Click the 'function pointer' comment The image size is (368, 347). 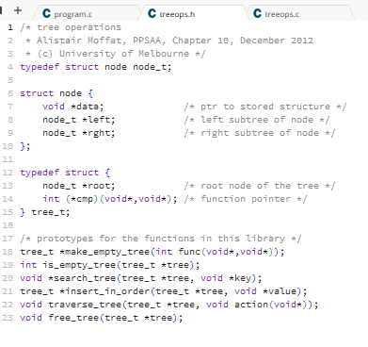pos(246,199)
